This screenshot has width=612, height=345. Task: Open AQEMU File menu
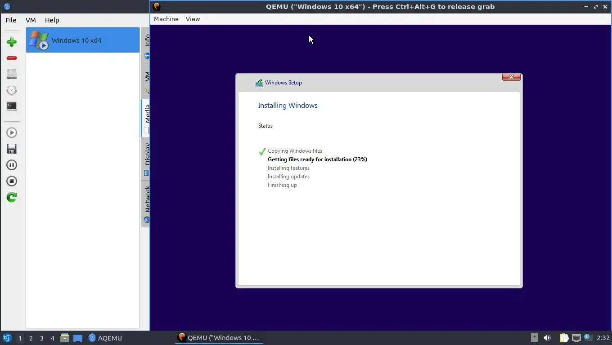pyautogui.click(x=11, y=20)
